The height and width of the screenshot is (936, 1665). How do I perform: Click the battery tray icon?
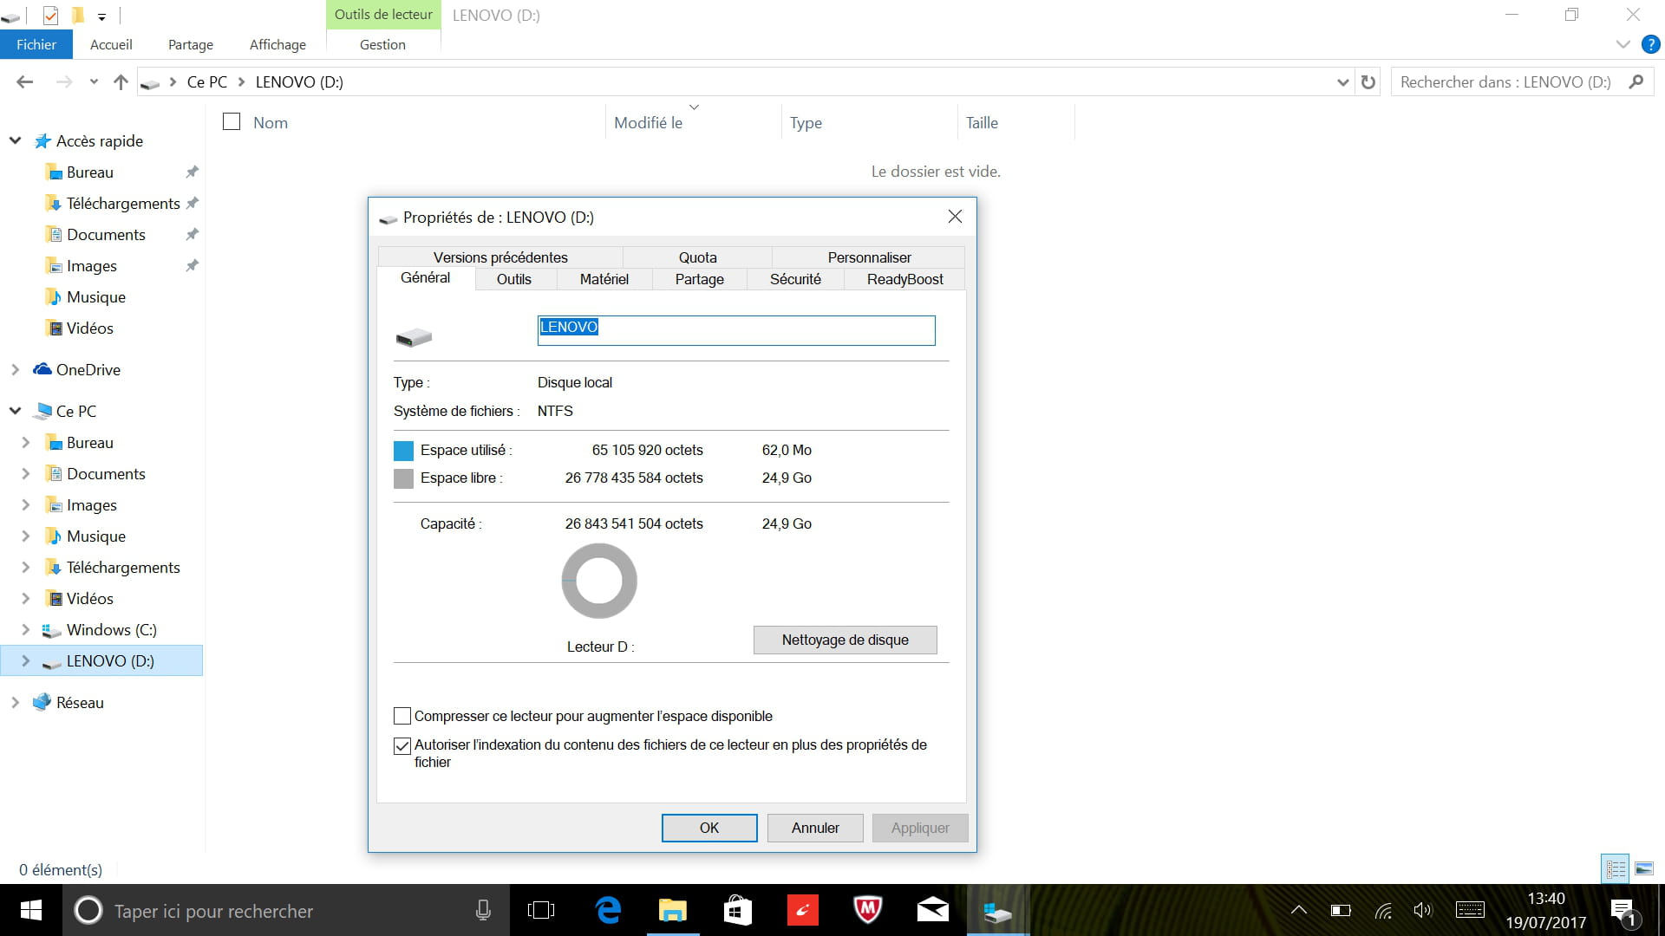[x=1341, y=910]
